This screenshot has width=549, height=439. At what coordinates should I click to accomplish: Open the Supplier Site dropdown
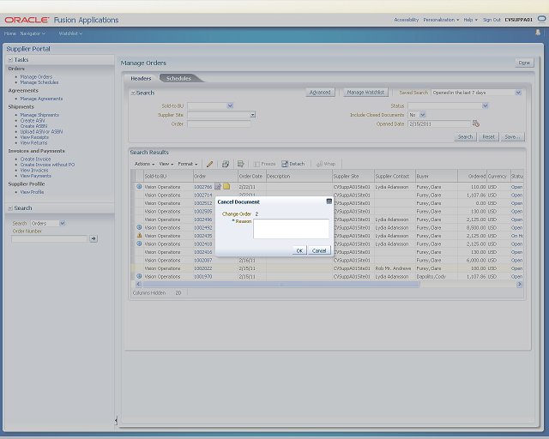coord(253,115)
